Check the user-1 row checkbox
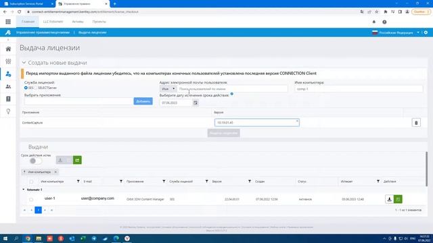Screen dimensions: 433x243 (31, 200)
